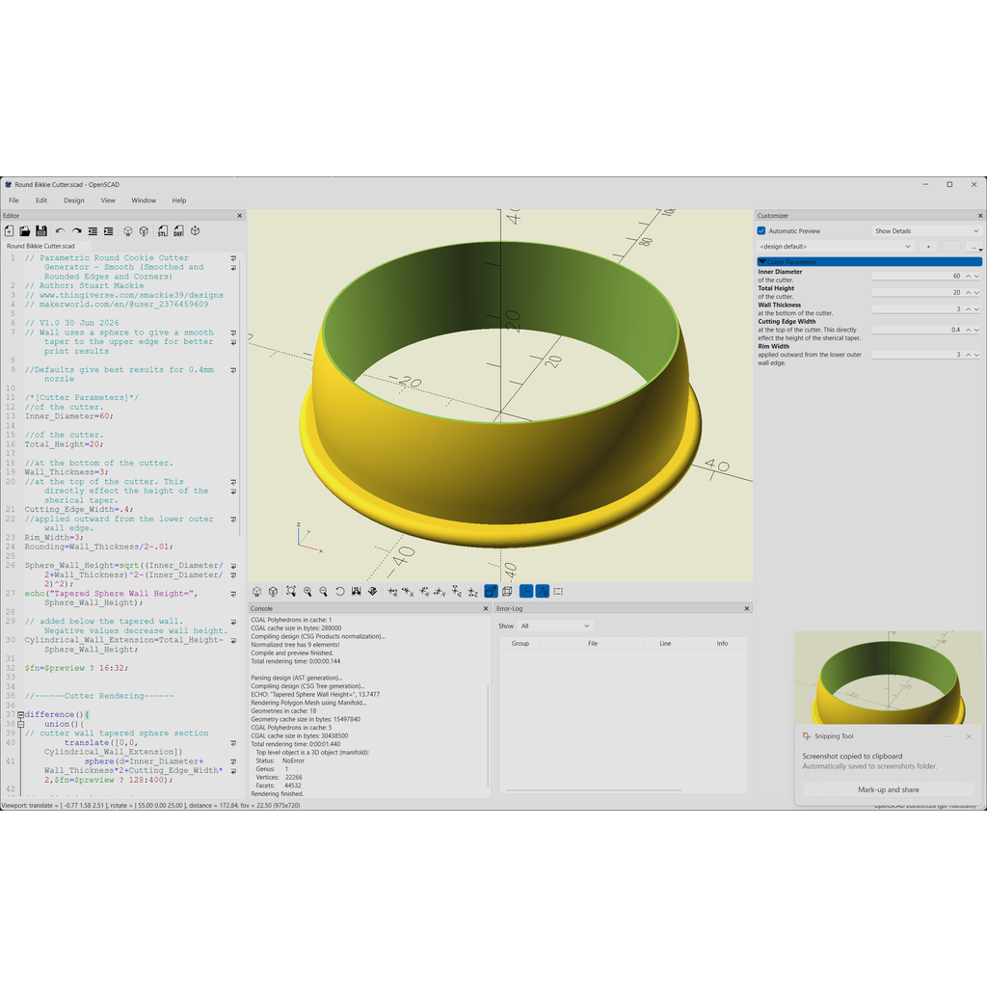Click the Line column header in Error-Log

(x=665, y=643)
